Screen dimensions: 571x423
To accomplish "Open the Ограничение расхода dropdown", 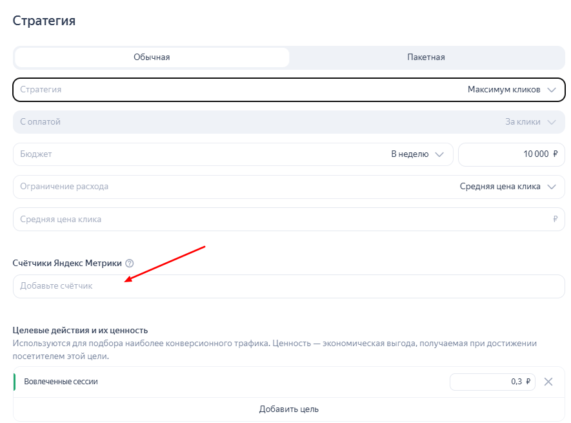I will click(x=289, y=187).
